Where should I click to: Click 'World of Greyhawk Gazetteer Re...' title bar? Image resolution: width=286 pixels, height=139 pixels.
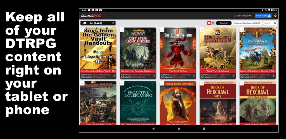(x=258, y=71)
